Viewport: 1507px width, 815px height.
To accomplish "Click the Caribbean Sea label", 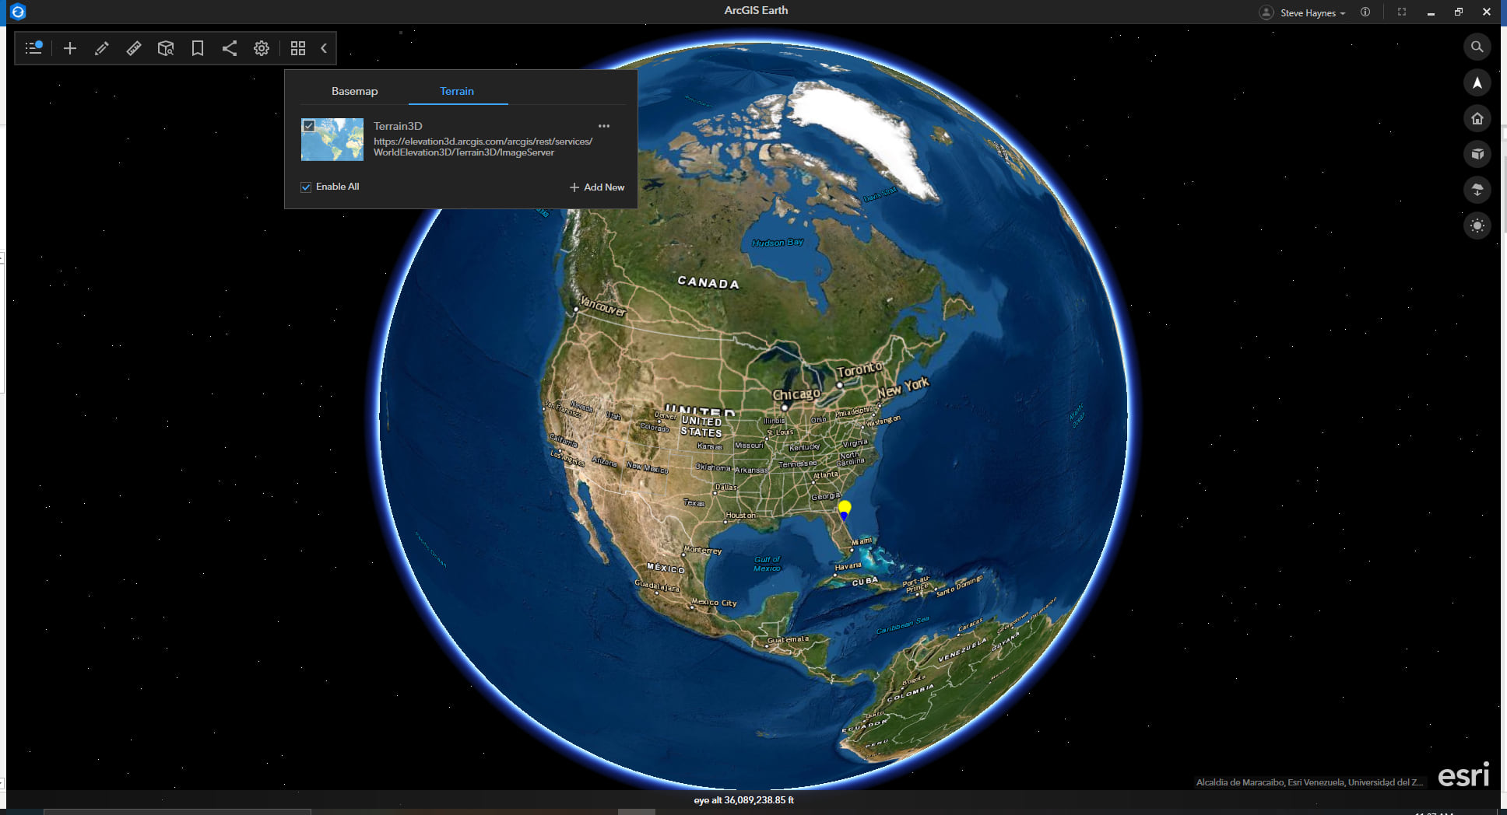I will tap(903, 625).
